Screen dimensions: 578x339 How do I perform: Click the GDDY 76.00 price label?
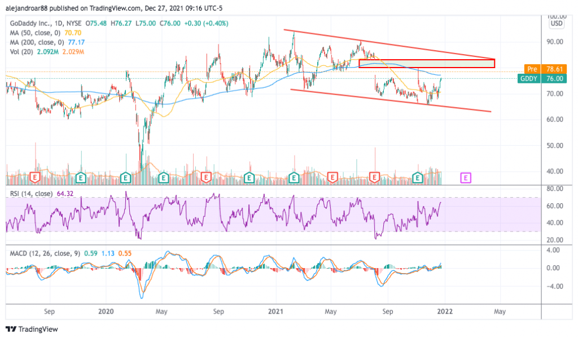(542, 79)
